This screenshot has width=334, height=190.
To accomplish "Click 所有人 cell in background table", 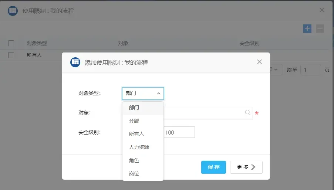I will pos(34,55).
